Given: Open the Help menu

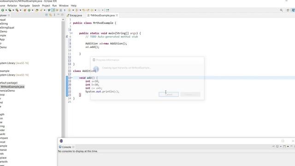Looking at the screenshot, I should (x=73, y=6).
